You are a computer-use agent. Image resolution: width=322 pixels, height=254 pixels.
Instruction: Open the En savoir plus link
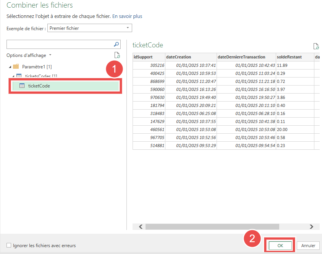tap(127, 16)
